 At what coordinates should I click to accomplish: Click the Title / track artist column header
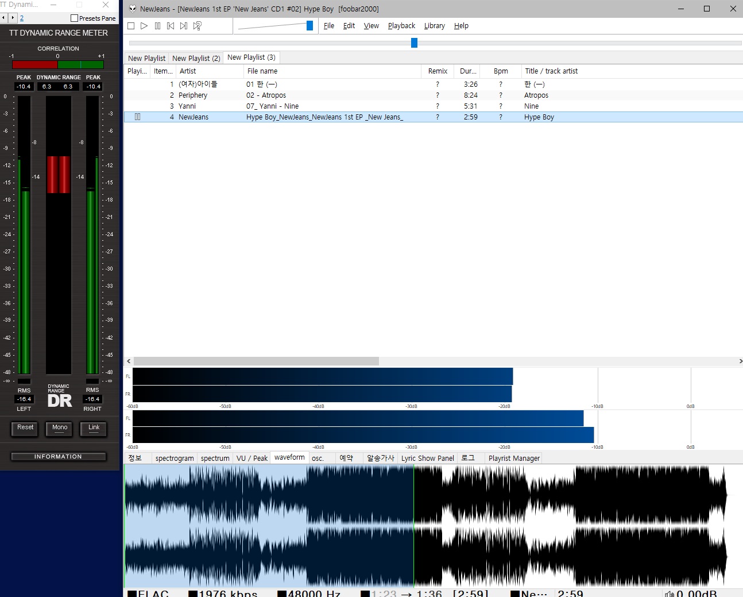click(632, 71)
